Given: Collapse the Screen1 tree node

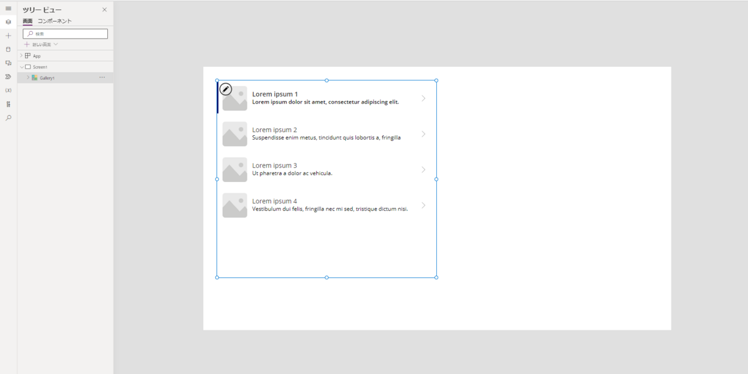Looking at the screenshot, I should (21, 67).
